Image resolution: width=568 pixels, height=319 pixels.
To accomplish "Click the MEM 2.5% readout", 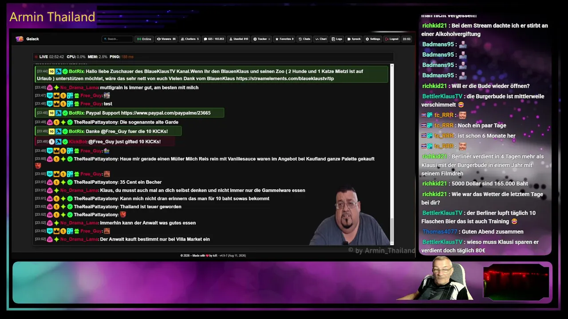I will (98, 57).
